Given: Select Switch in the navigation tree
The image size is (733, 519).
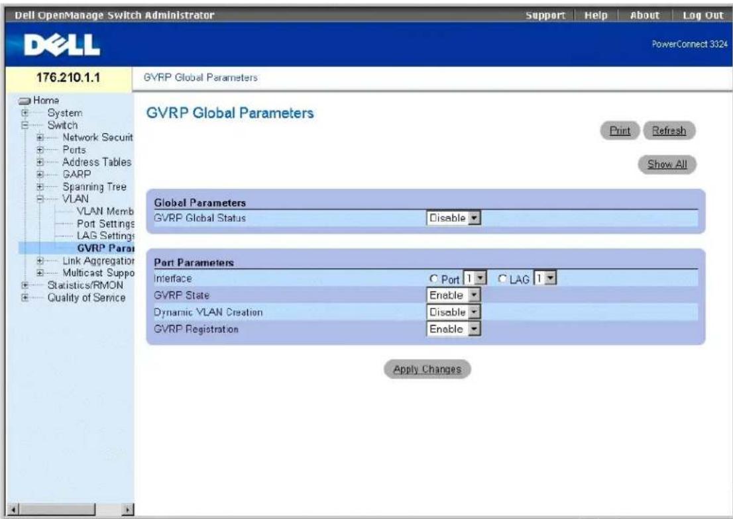Looking at the screenshot, I should [x=63, y=125].
